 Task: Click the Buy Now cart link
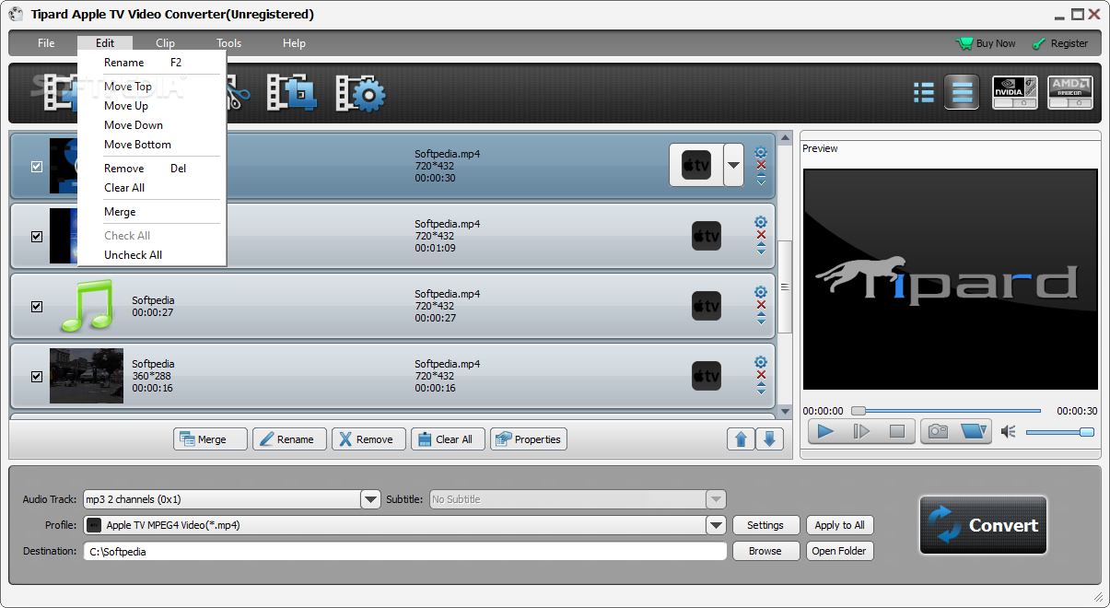[986, 43]
